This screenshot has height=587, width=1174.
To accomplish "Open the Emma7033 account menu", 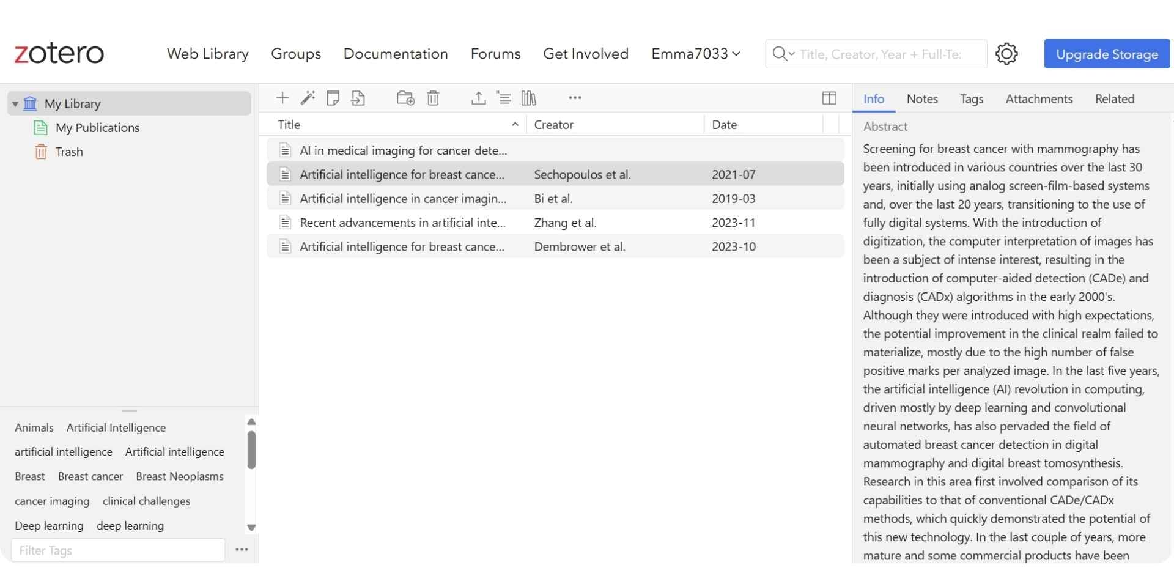I will point(695,53).
